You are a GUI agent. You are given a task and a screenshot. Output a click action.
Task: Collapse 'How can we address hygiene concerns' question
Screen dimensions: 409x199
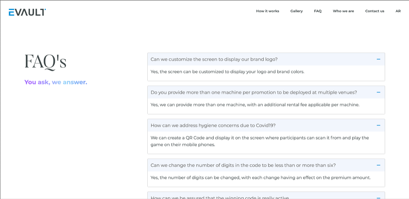[213, 125]
